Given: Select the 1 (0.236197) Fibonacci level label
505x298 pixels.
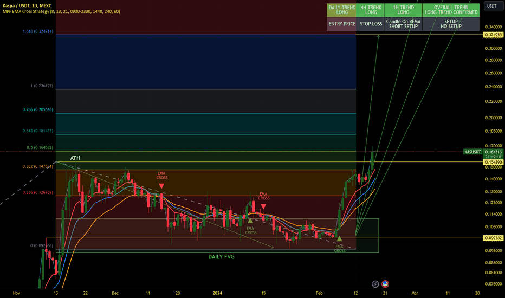Looking at the screenshot, I should pos(42,86).
